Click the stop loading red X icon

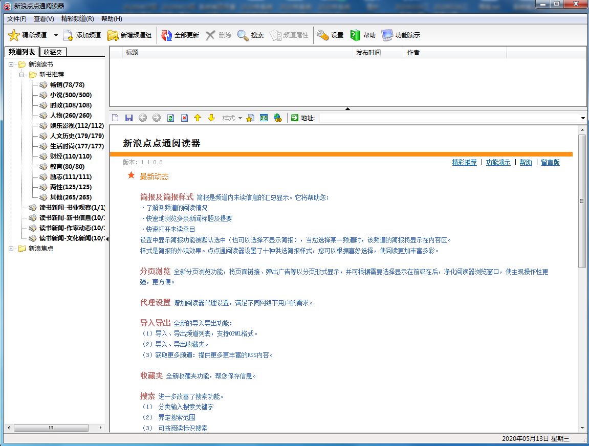coord(184,118)
